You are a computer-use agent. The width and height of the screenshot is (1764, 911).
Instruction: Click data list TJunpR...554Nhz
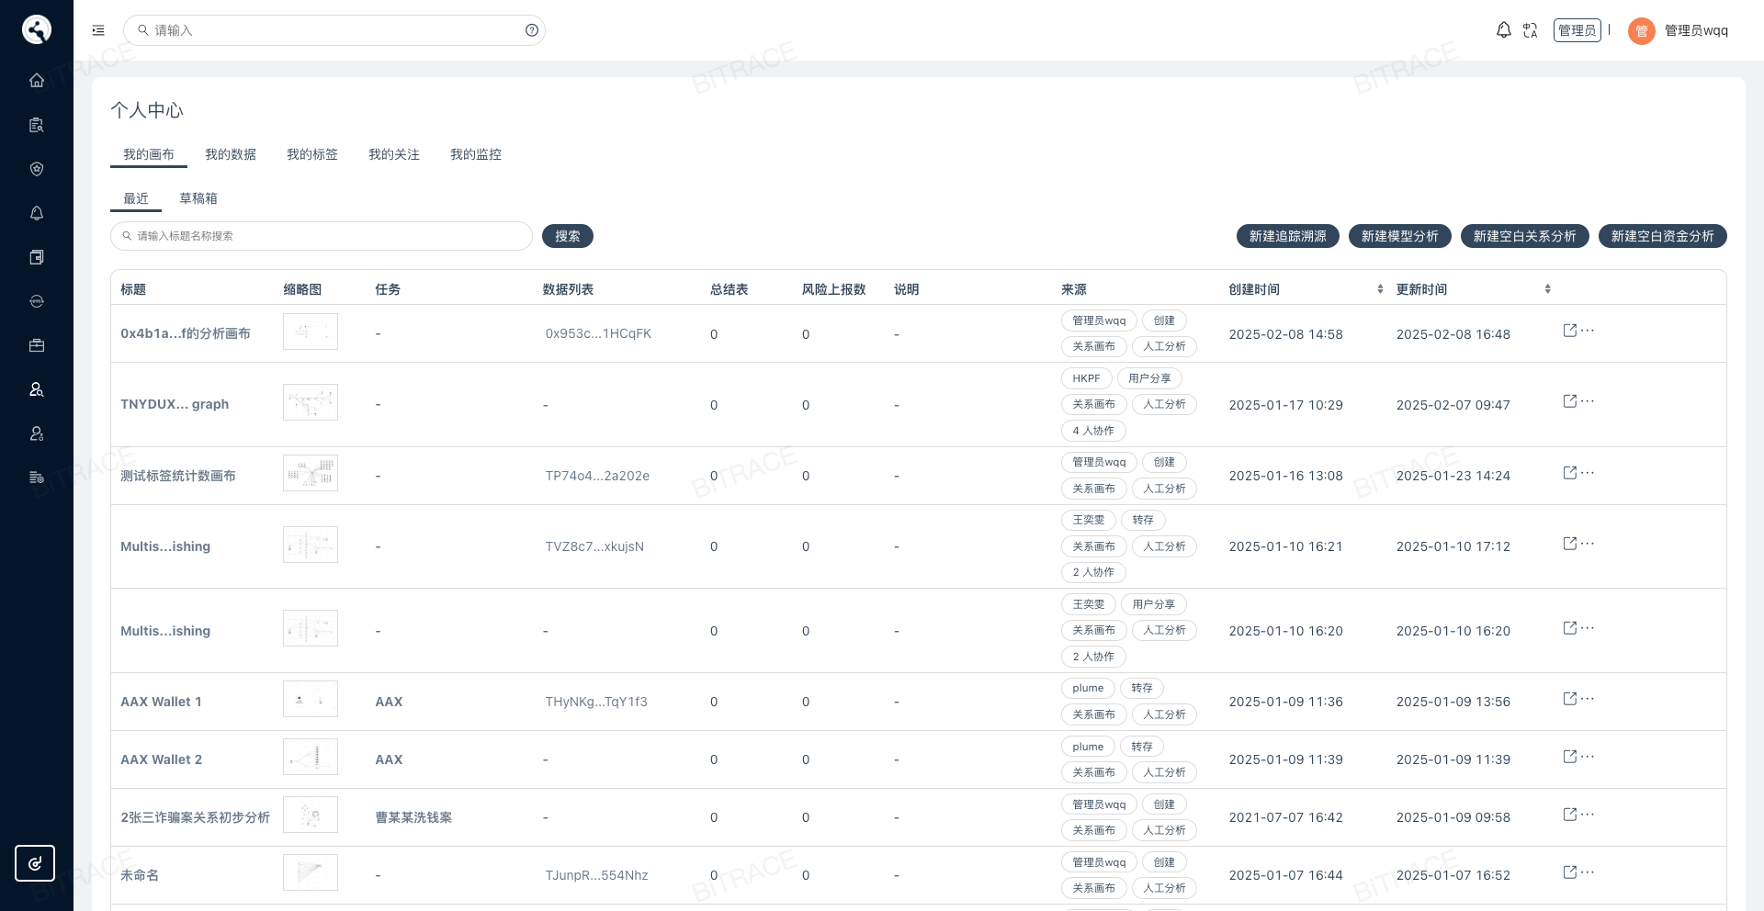596,875
